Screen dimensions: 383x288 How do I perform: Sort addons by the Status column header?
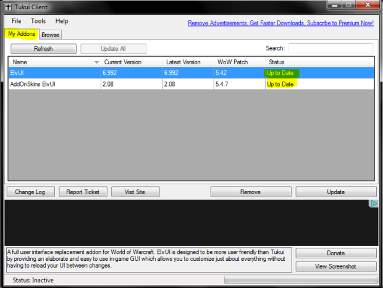click(319, 62)
